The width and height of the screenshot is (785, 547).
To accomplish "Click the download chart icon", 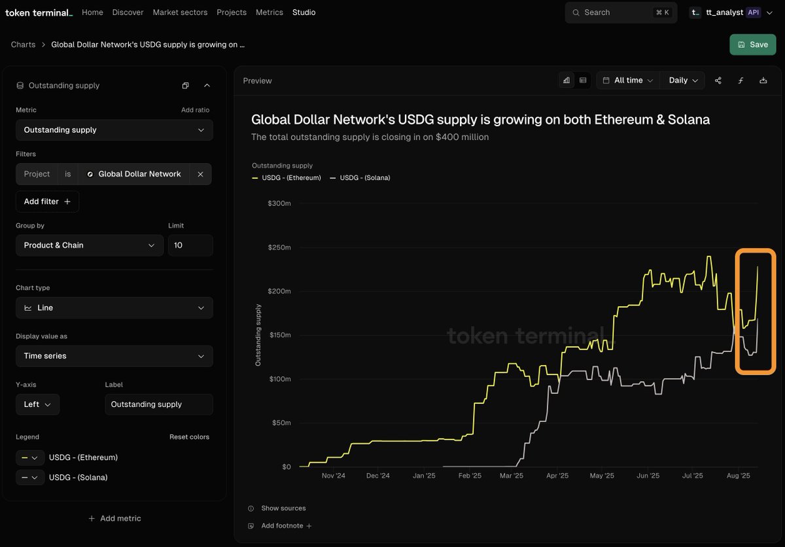I will [763, 80].
